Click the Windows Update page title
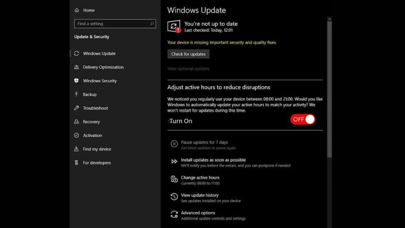405x228 pixels. pos(196,10)
